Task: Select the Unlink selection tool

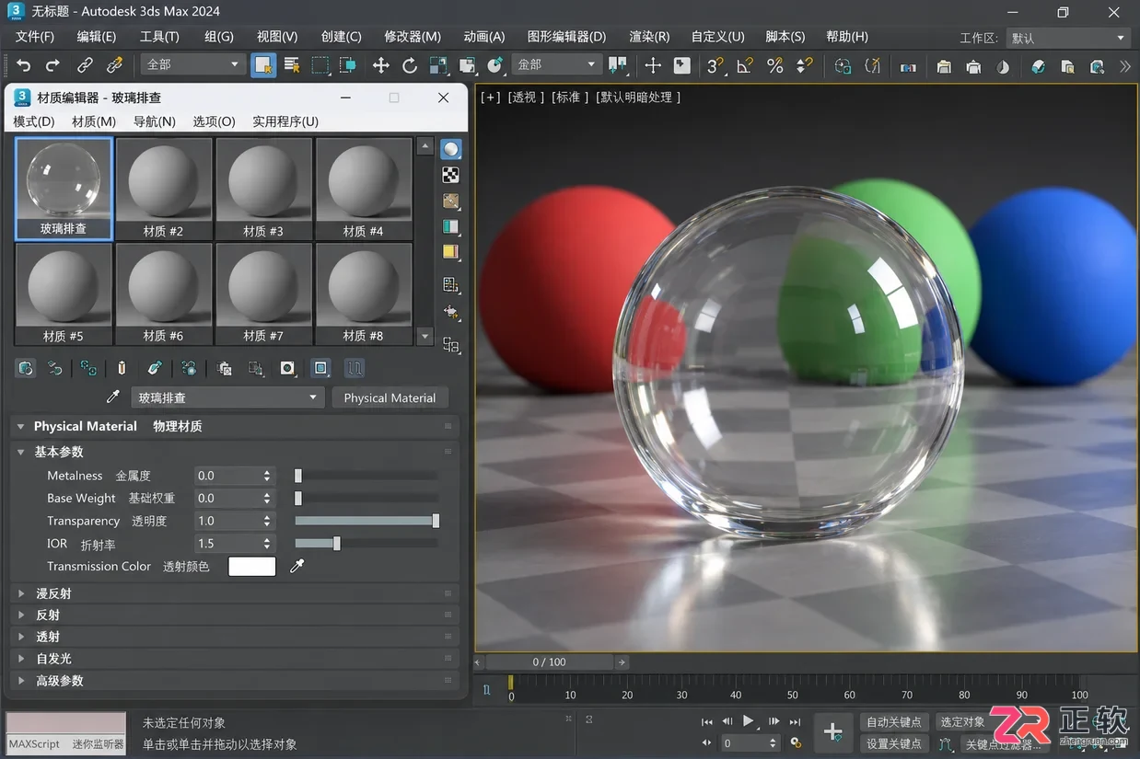Action: [x=114, y=65]
